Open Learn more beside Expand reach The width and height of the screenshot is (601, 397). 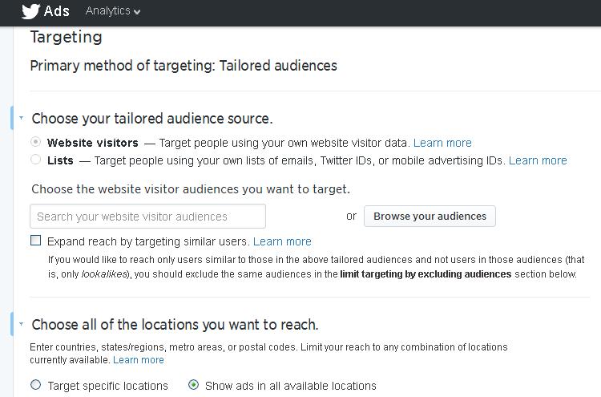coord(282,241)
